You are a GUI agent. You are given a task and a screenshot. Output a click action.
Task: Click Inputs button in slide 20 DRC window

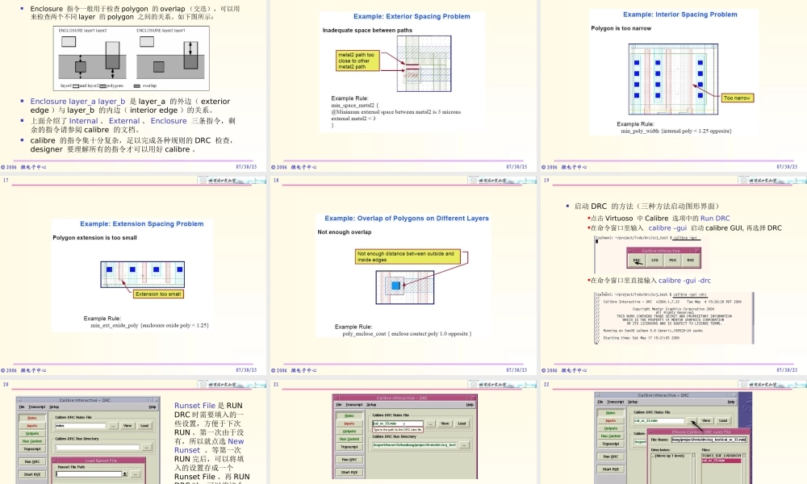coord(32,425)
